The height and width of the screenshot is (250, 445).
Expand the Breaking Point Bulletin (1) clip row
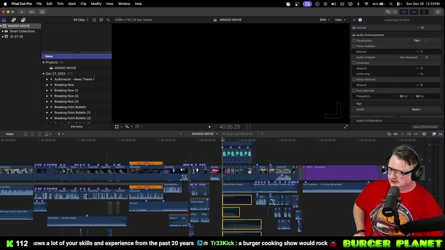point(47,112)
